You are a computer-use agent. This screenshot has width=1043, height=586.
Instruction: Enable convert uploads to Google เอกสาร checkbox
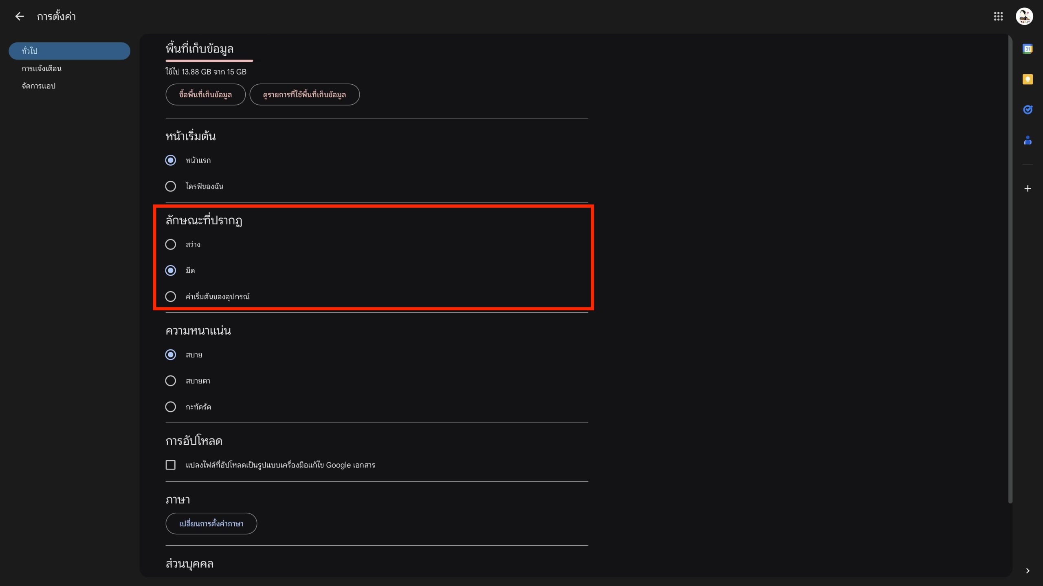tap(170, 465)
